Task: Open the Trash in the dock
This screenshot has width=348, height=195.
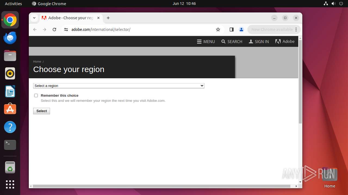Action: 10,167
